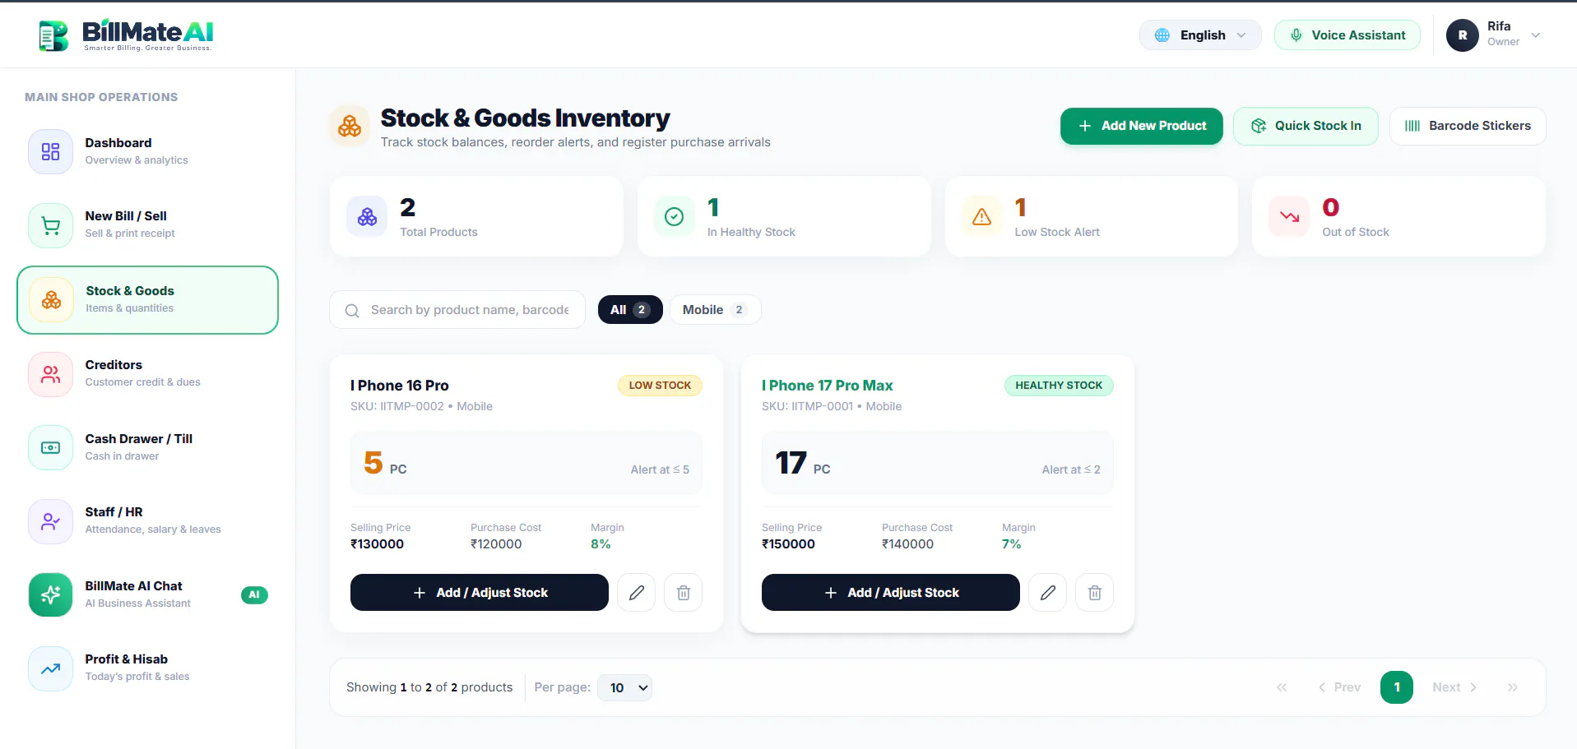Open Stock & Goods in sidebar
The image size is (1577, 749).
[x=147, y=300]
